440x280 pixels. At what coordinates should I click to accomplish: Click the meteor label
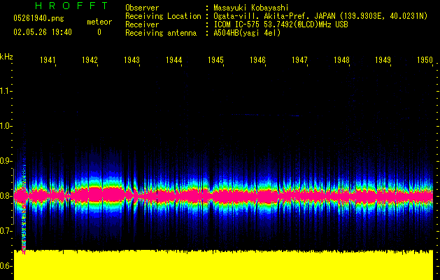click(99, 22)
